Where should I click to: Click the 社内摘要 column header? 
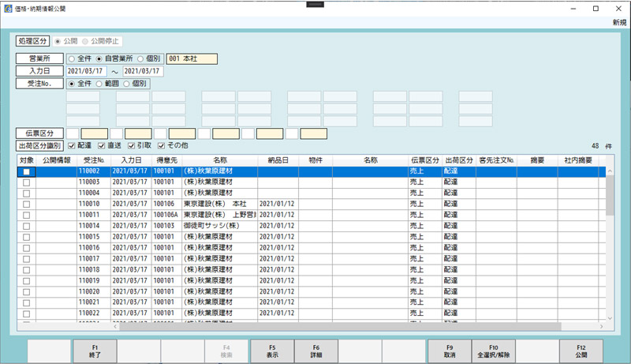(x=578, y=160)
